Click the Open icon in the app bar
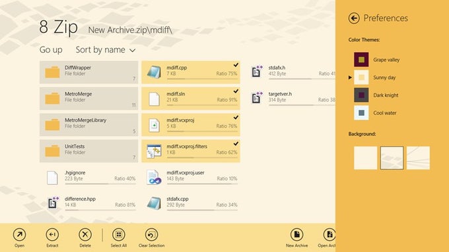The height and width of the screenshot is (252, 449). [19, 235]
